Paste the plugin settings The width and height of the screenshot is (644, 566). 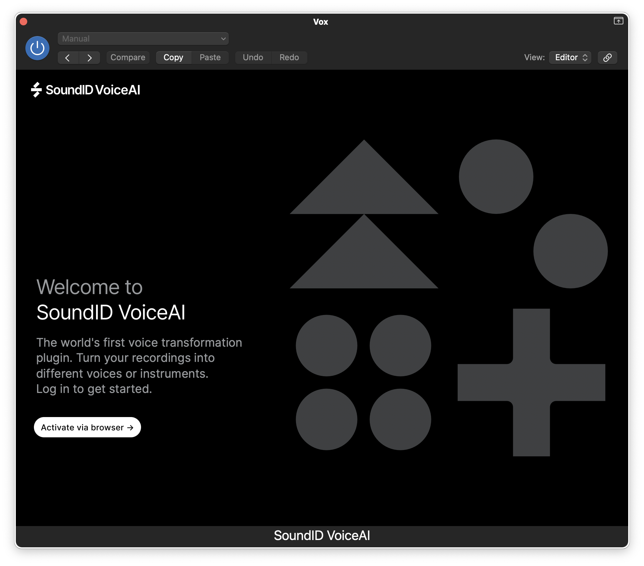(210, 57)
